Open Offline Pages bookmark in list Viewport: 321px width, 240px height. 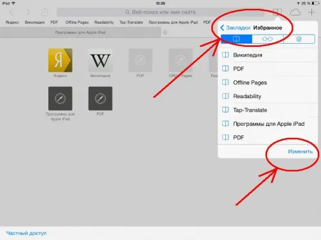tap(268, 83)
